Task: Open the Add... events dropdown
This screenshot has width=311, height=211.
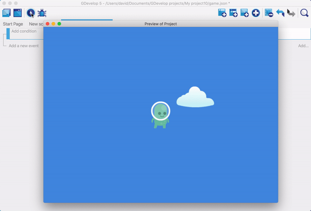Action: click(303, 46)
